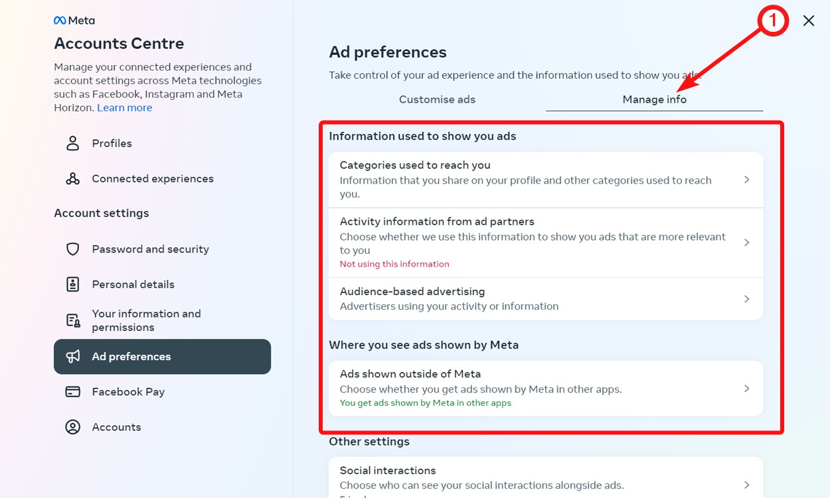The width and height of the screenshot is (830, 498).
Task: Click the Not using this information status text
Action: [x=394, y=264]
